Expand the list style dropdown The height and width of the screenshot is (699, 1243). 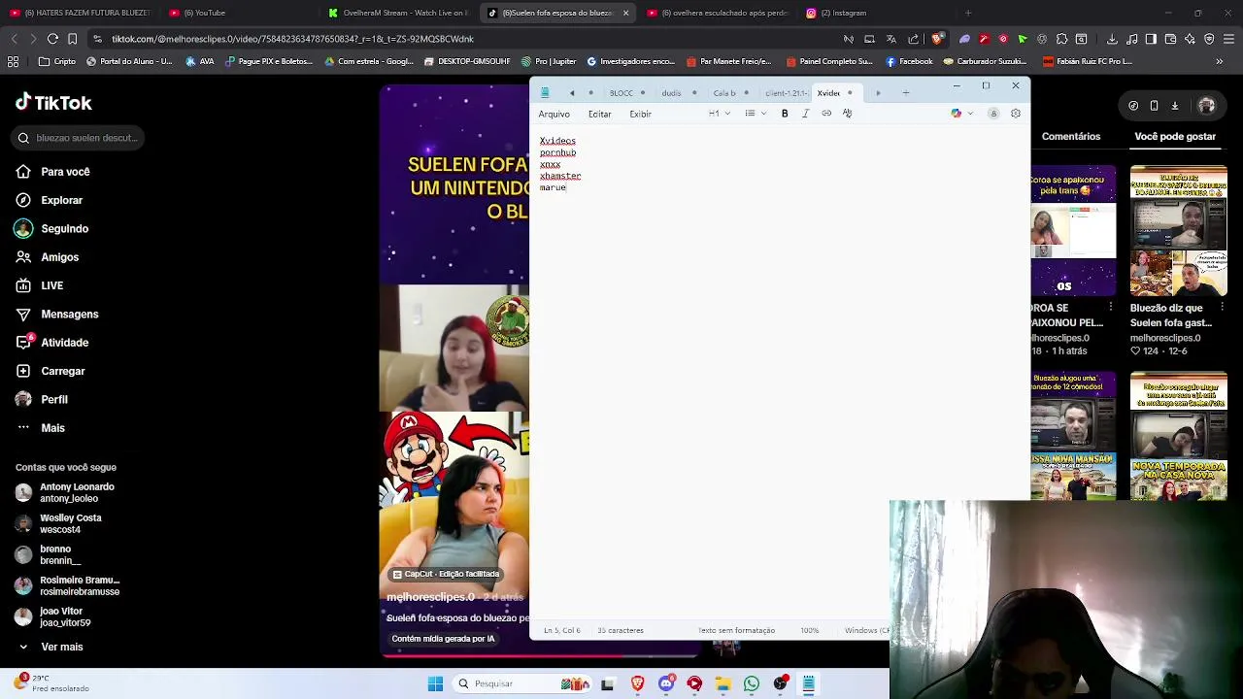[756, 114]
